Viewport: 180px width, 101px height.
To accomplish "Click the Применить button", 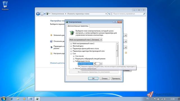I will 116,79.
